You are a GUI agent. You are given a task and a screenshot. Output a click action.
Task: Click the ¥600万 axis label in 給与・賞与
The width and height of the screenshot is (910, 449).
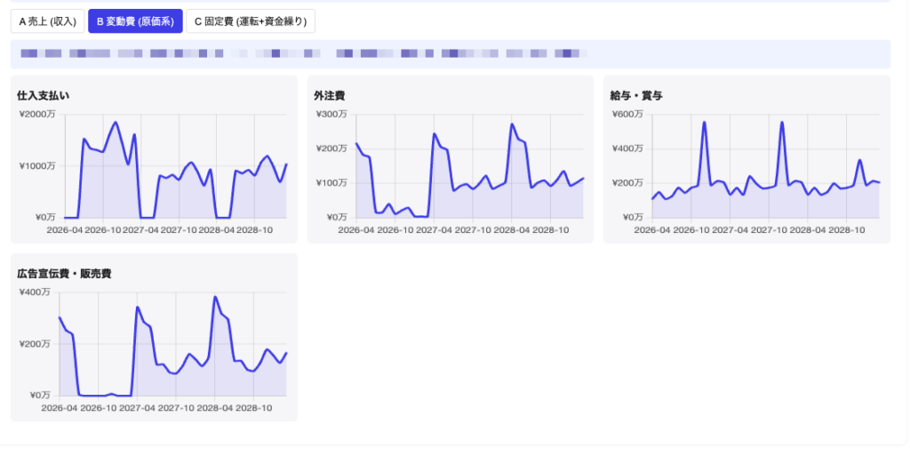(628, 115)
